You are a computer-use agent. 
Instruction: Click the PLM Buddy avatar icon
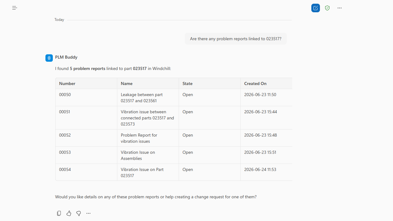pyautogui.click(x=49, y=58)
